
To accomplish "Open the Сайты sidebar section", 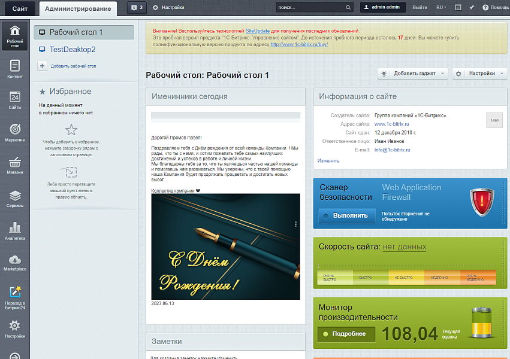I will point(15,100).
